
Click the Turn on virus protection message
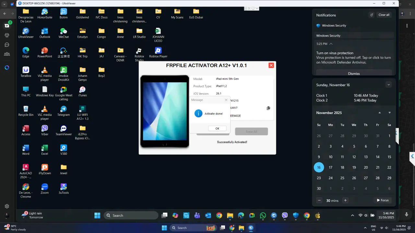point(354,58)
